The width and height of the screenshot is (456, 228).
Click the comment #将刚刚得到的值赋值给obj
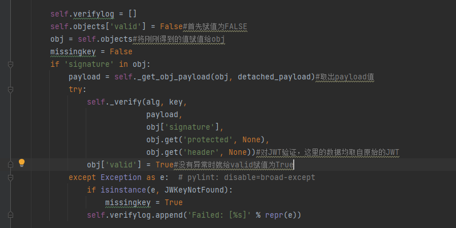click(x=178, y=39)
